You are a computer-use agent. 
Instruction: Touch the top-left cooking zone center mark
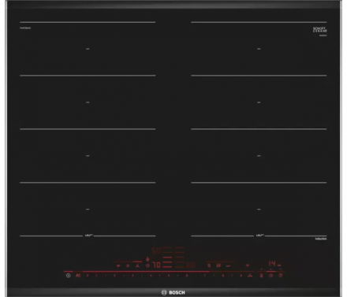tap(88, 49)
